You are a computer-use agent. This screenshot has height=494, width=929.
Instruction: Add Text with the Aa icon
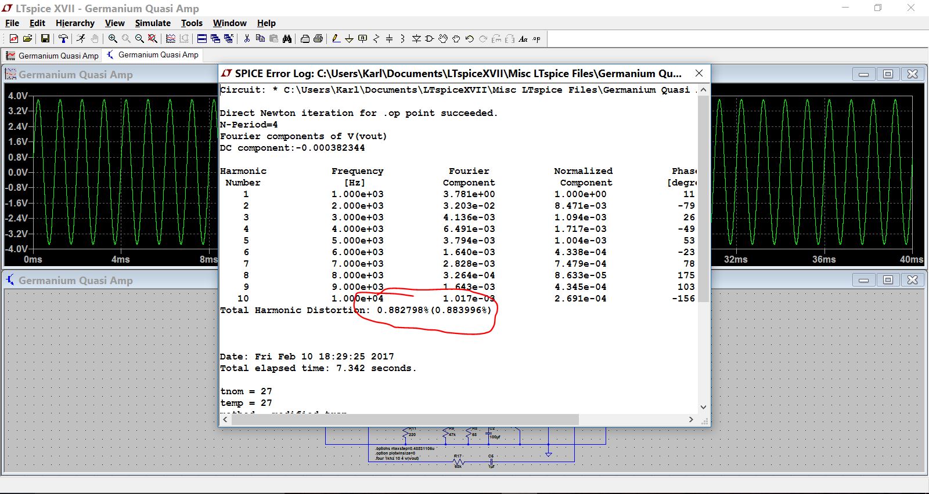pos(523,39)
